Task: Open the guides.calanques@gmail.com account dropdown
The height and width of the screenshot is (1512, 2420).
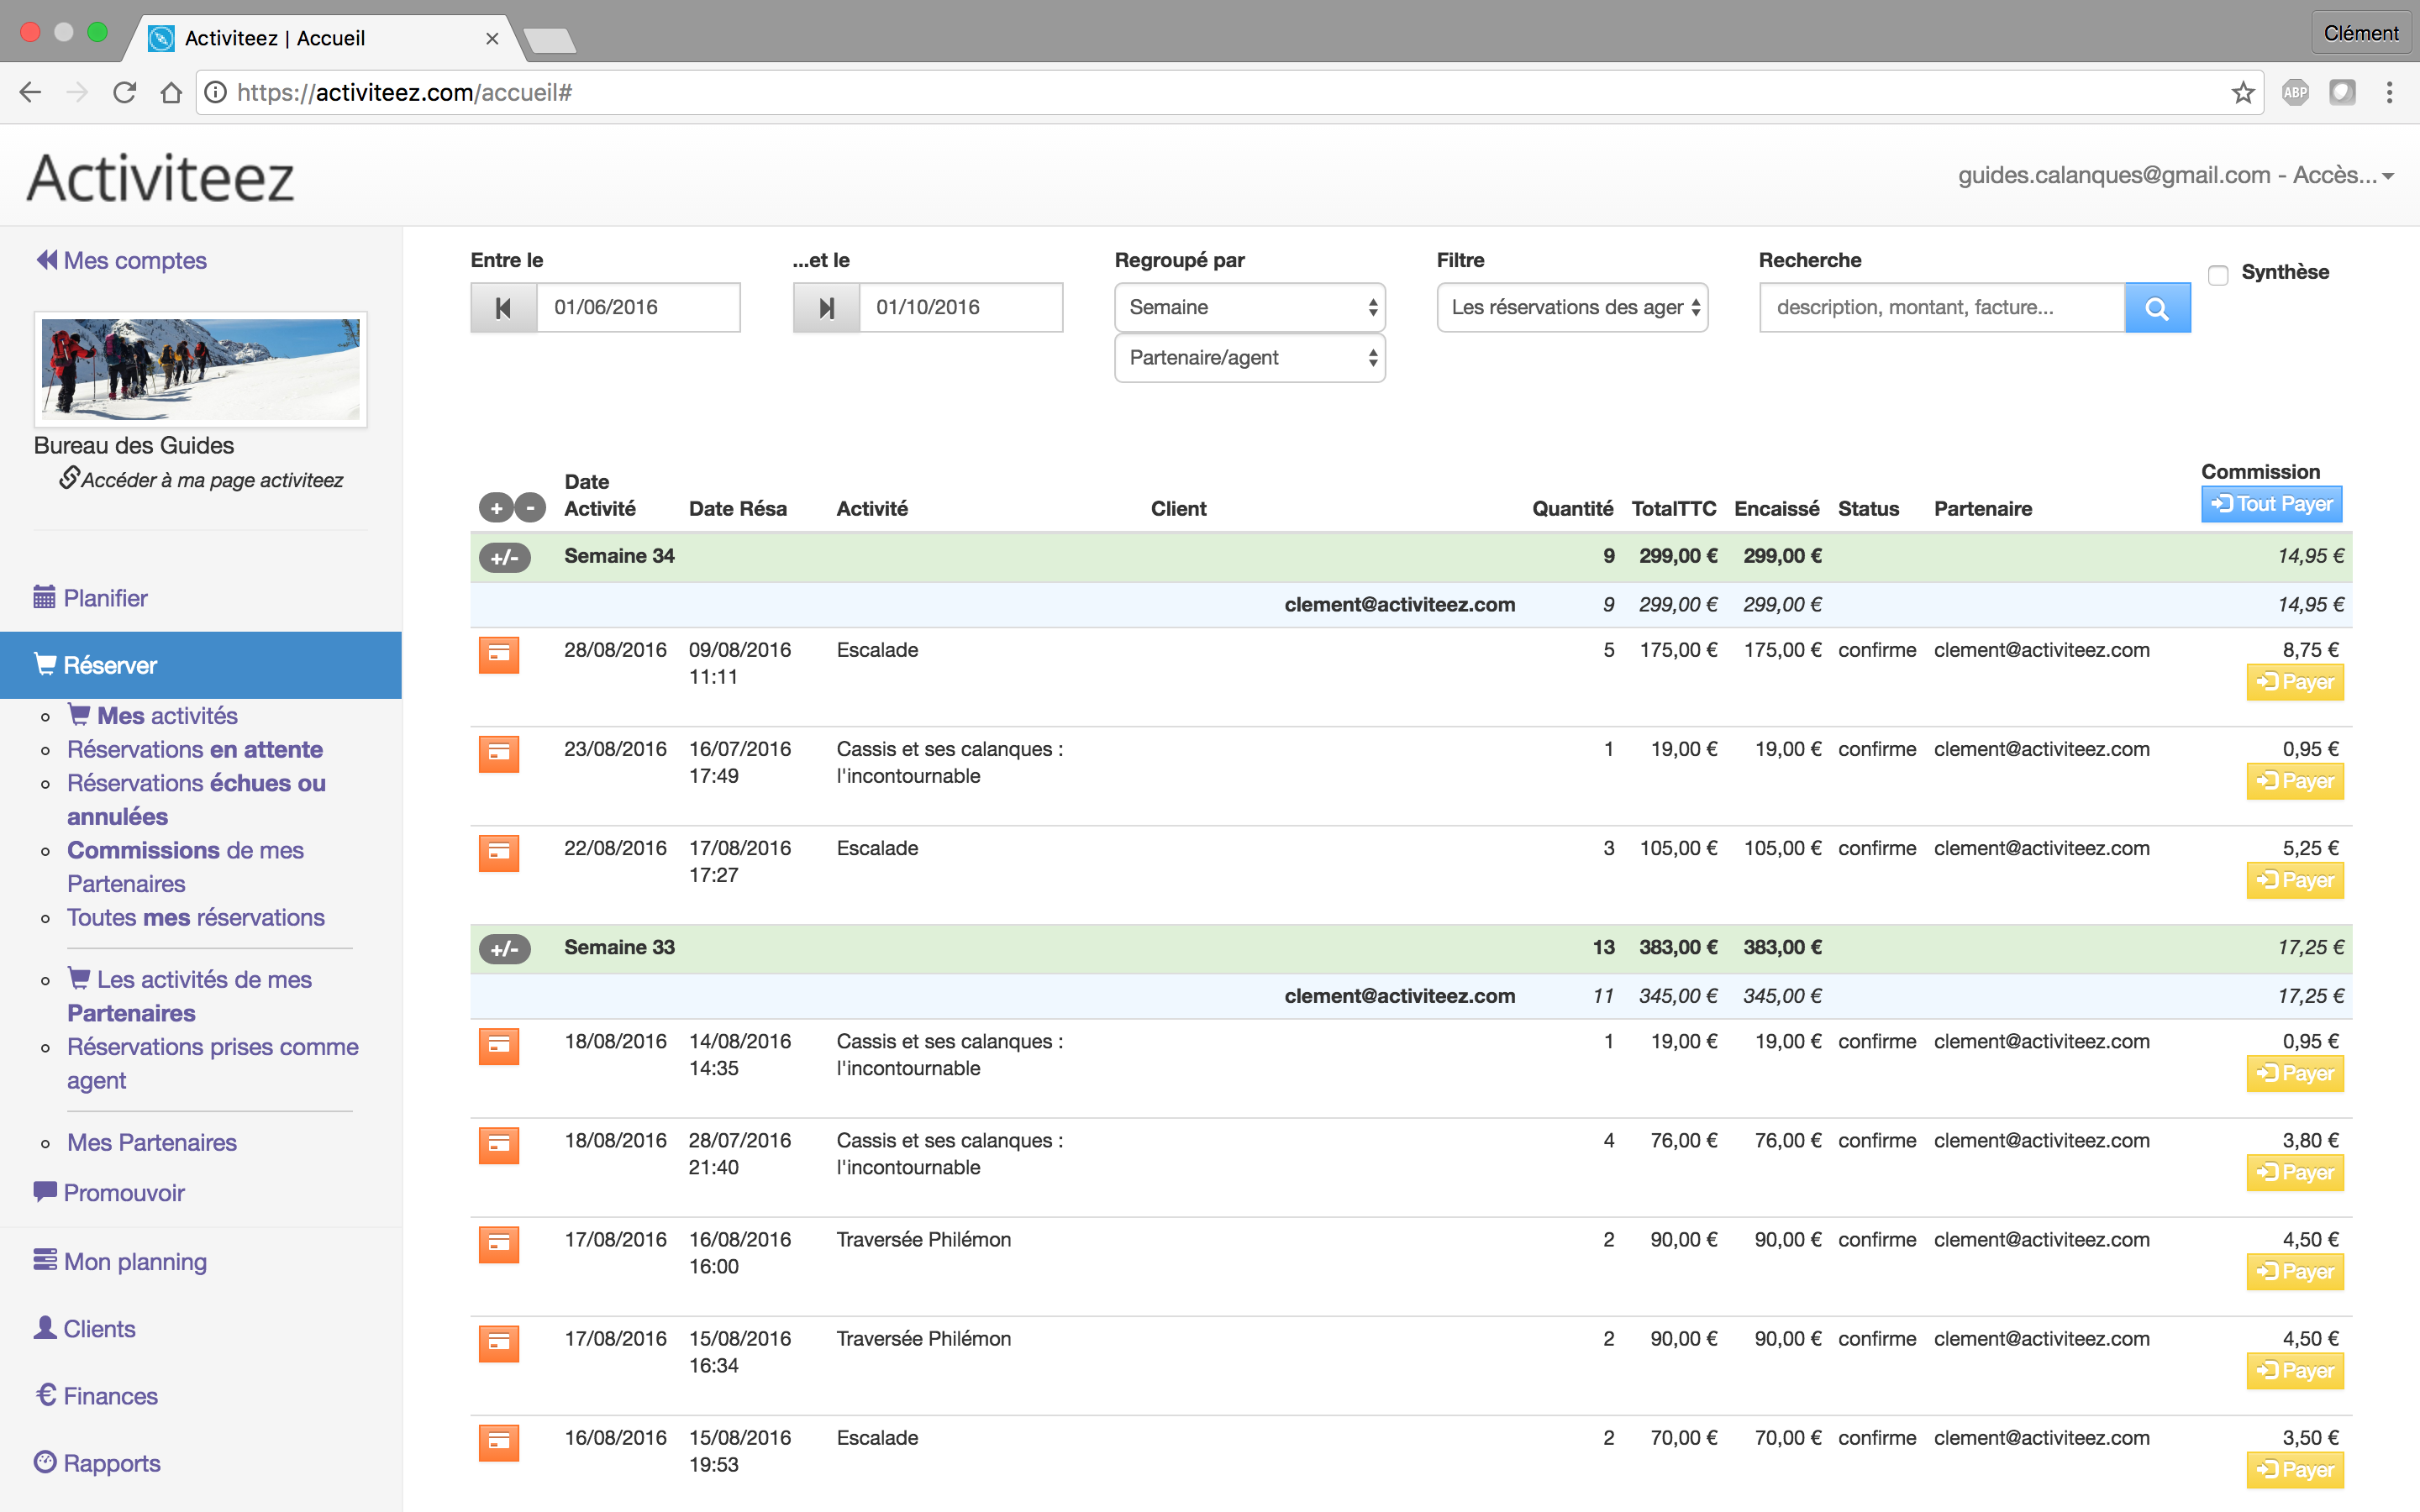Action: pos(2176,176)
